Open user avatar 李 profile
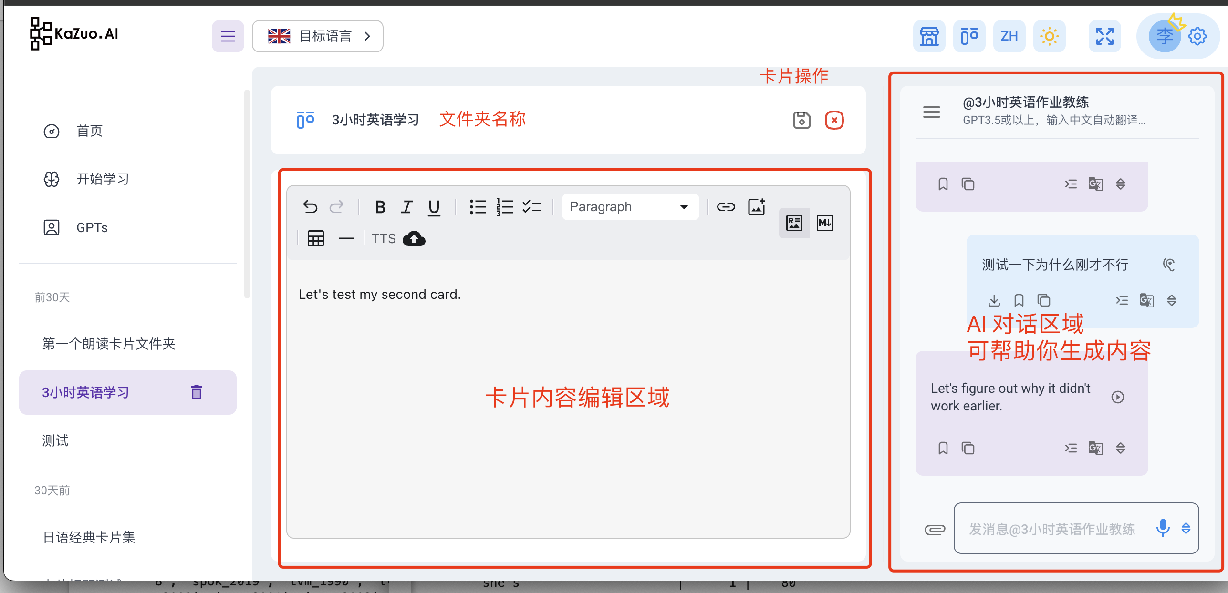The height and width of the screenshot is (593, 1228). (x=1164, y=36)
